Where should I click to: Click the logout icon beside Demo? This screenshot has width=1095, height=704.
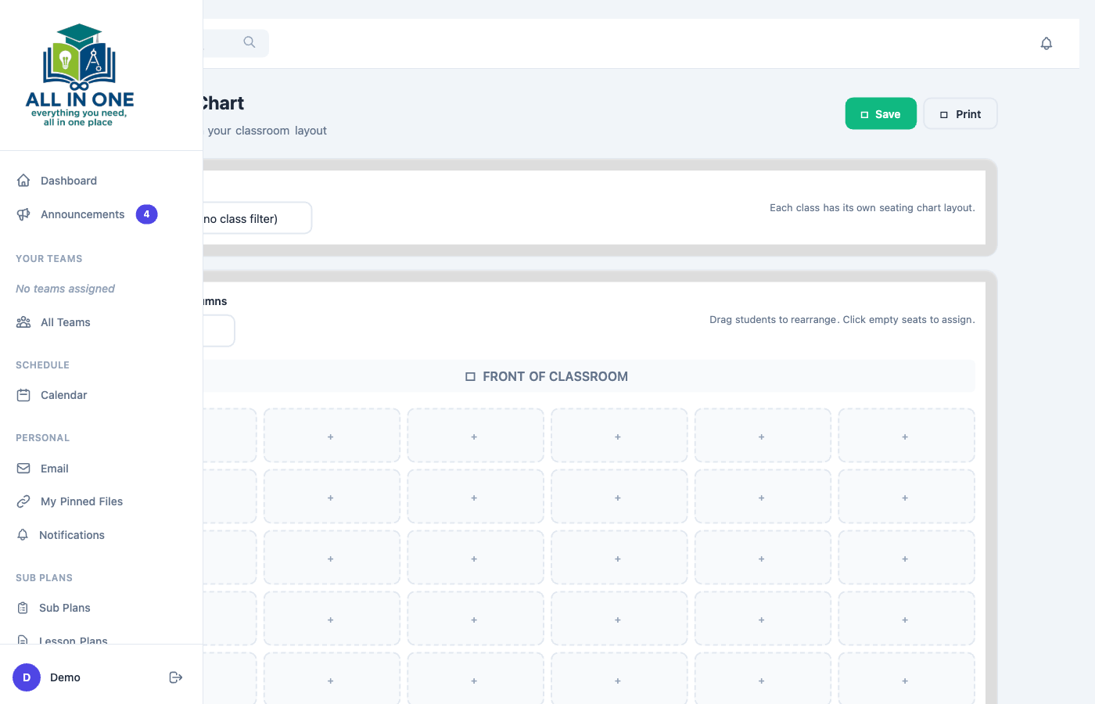click(x=176, y=677)
